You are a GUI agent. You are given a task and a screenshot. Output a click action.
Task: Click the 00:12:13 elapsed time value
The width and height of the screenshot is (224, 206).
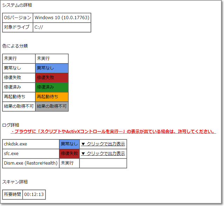(x=34, y=194)
